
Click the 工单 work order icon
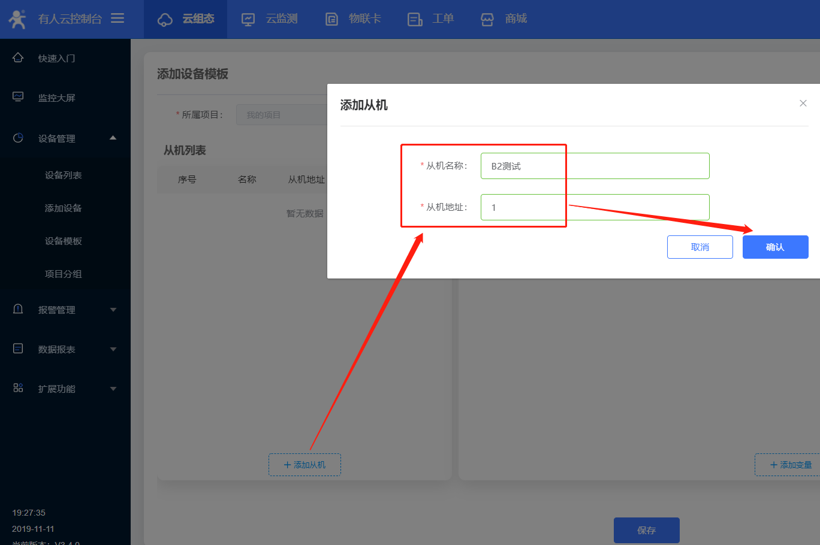pos(415,20)
